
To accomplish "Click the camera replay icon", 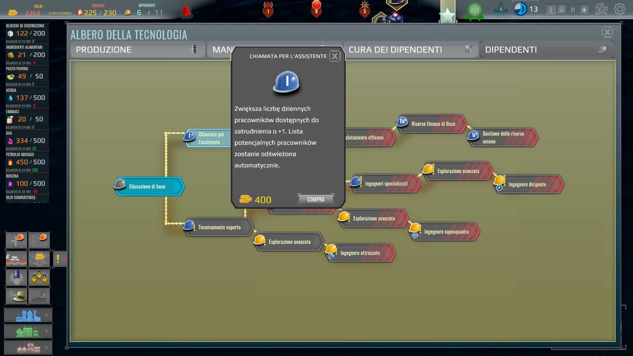I will pos(601,9).
